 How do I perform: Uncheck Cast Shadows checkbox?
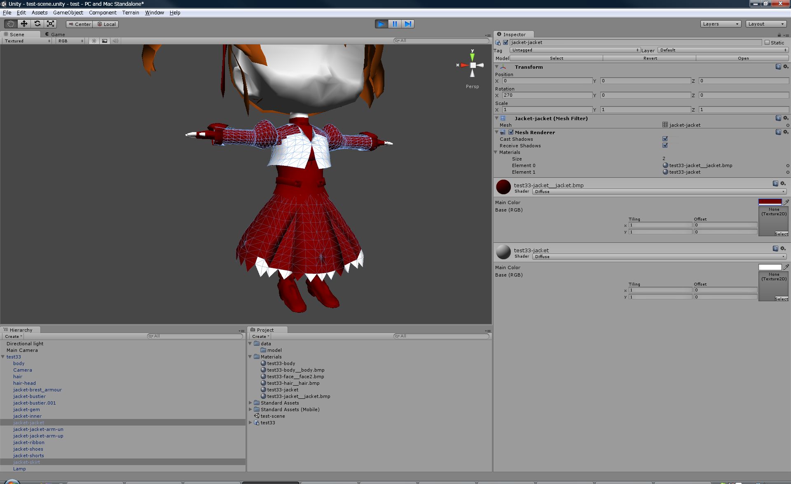click(665, 139)
